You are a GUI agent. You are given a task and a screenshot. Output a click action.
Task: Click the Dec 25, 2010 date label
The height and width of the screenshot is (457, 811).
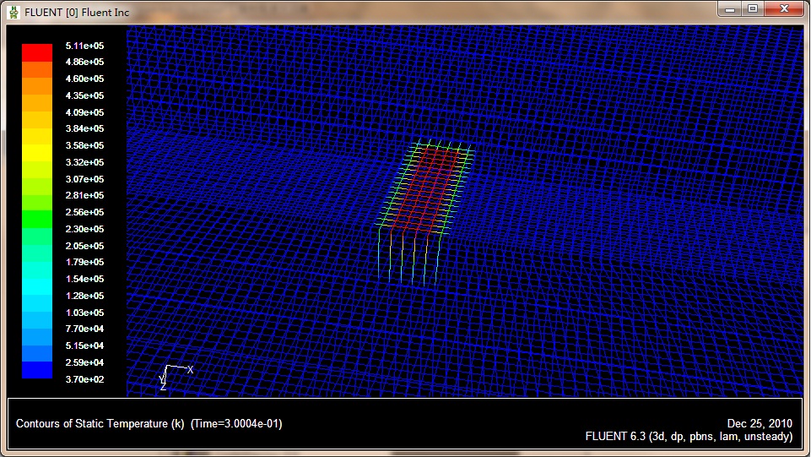tap(760, 423)
